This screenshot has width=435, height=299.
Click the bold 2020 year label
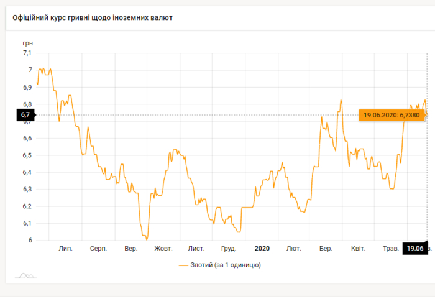pyautogui.click(x=262, y=249)
